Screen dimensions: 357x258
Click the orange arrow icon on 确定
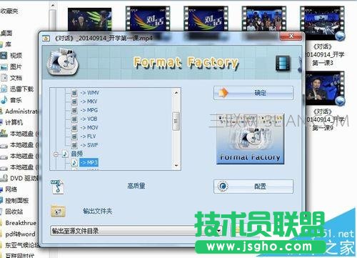223,93
